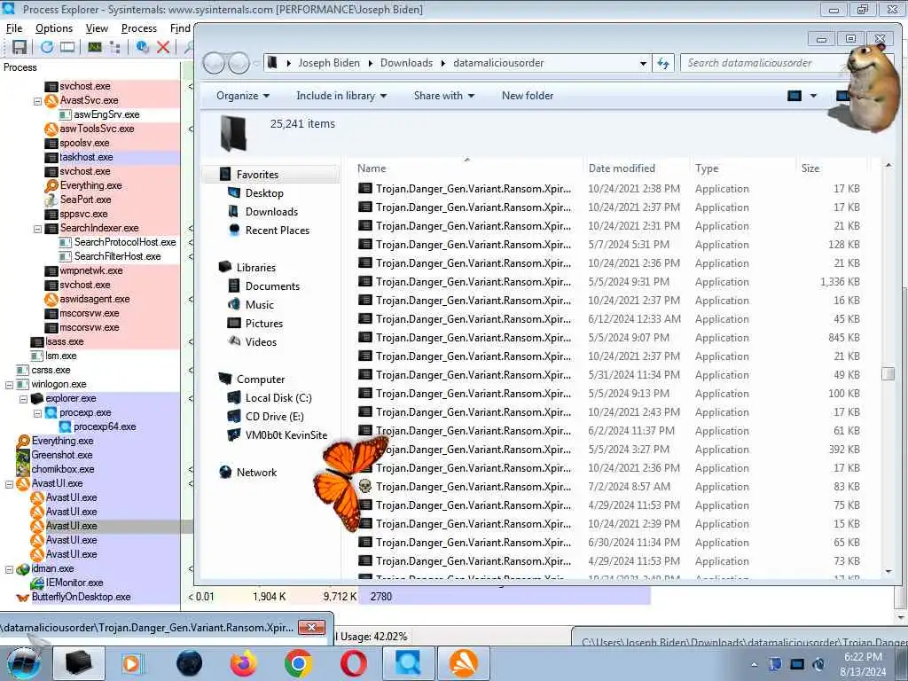
Task: Select the chomikbox.exe process icon
Action: [x=23, y=469]
